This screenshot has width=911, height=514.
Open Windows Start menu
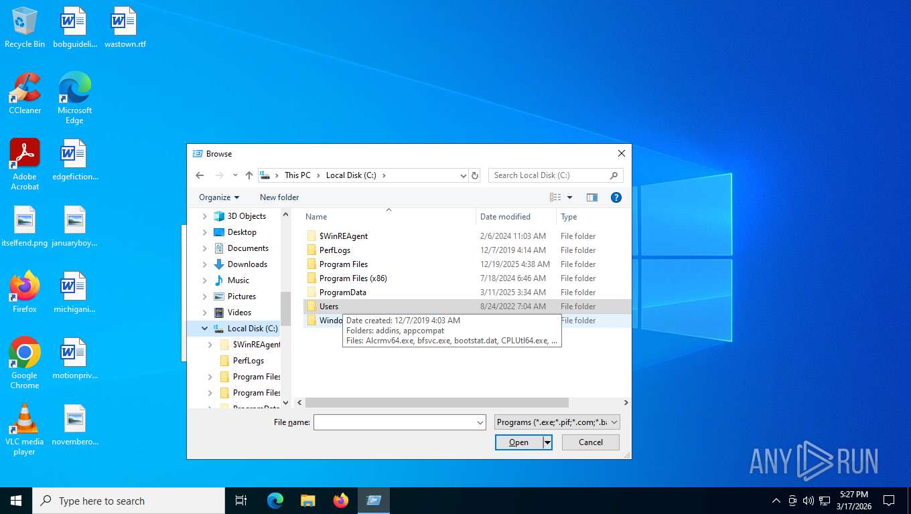click(16, 501)
